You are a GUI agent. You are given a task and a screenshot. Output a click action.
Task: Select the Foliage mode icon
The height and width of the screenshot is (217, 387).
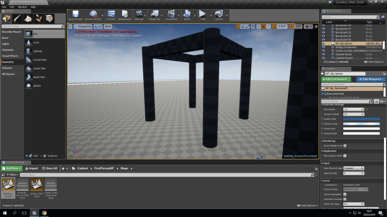39,19
